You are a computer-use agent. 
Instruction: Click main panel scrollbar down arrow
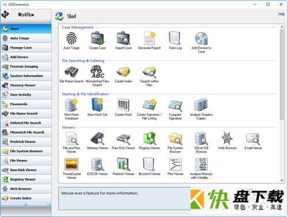pos(282,180)
